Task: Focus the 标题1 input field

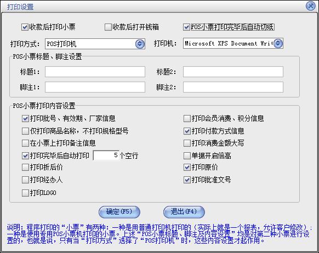Action: coord(95,72)
